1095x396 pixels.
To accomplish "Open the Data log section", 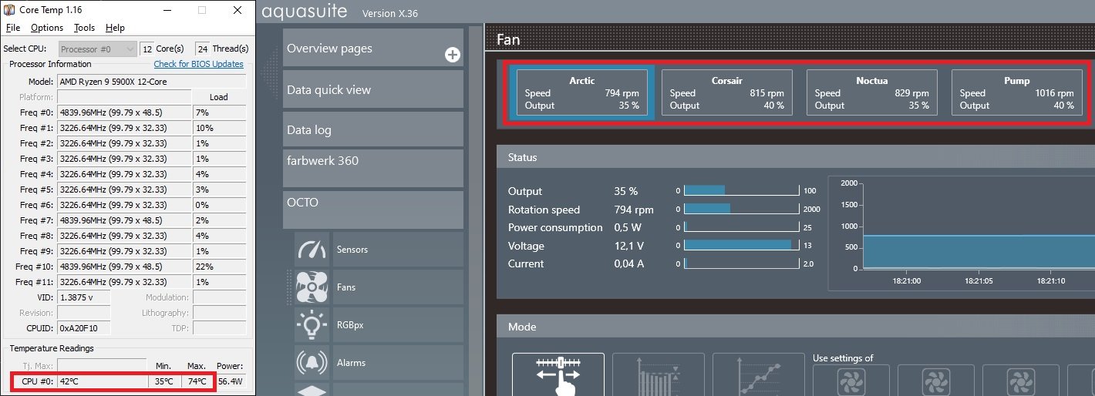I will pyautogui.click(x=373, y=129).
